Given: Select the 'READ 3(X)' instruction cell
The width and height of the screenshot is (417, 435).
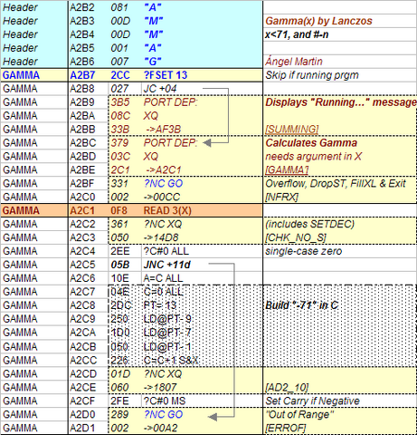Looking at the screenshot, I should [167, 210].
